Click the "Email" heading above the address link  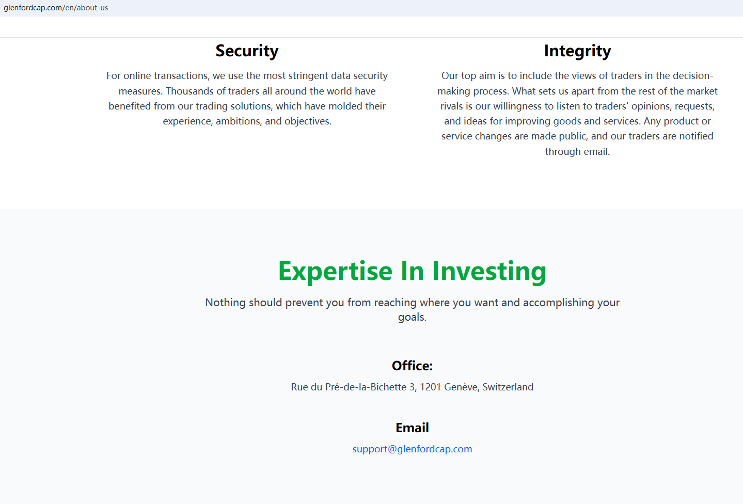(412, 428)
